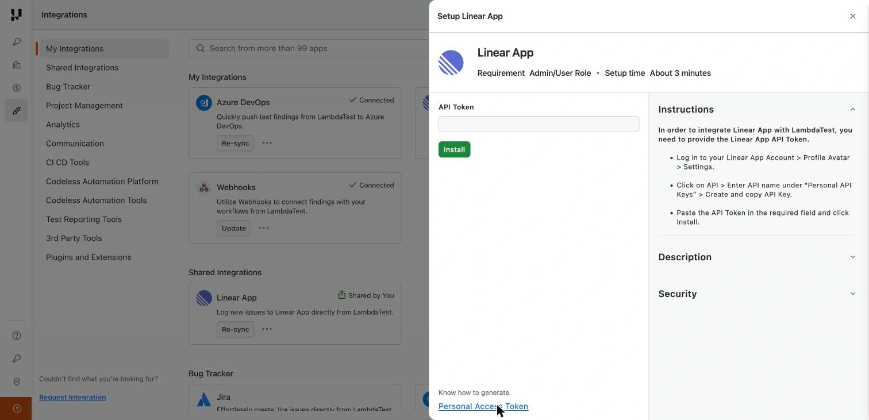Open the question mark help icon

(x=16, y=336)
